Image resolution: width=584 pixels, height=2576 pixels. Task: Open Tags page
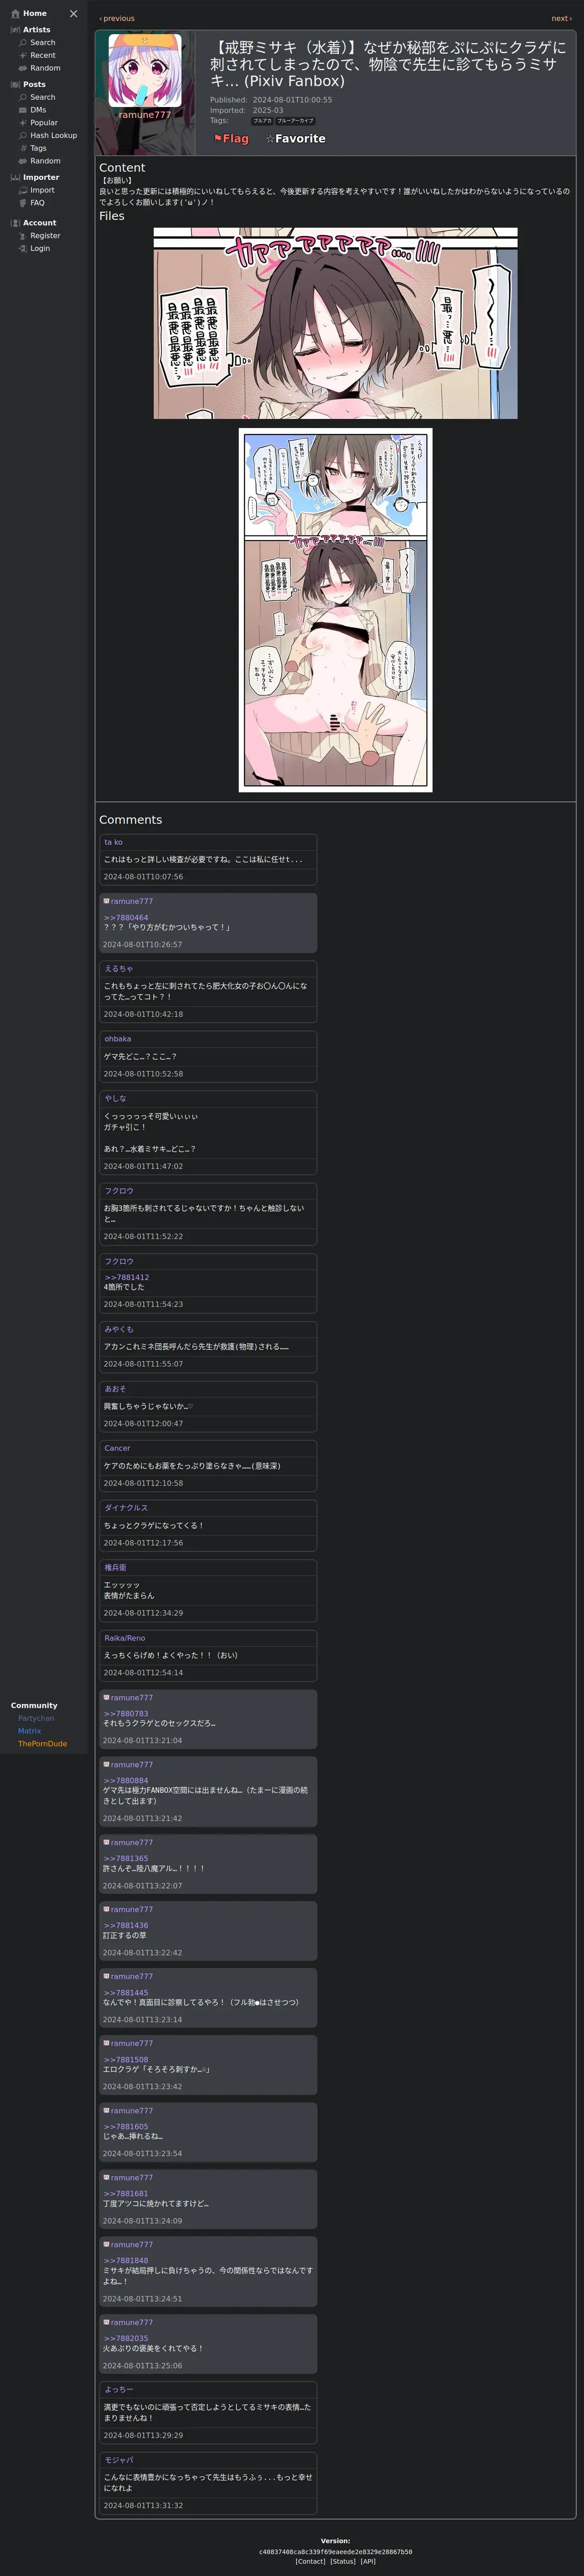38,148
